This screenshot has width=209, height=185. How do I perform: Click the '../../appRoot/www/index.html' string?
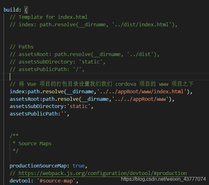point(142,92)
